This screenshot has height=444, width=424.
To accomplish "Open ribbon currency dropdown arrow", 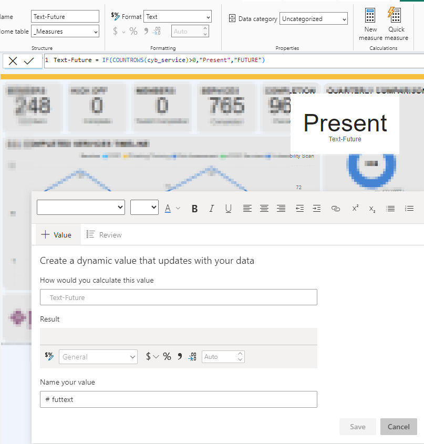I will [x=123, y=32].
